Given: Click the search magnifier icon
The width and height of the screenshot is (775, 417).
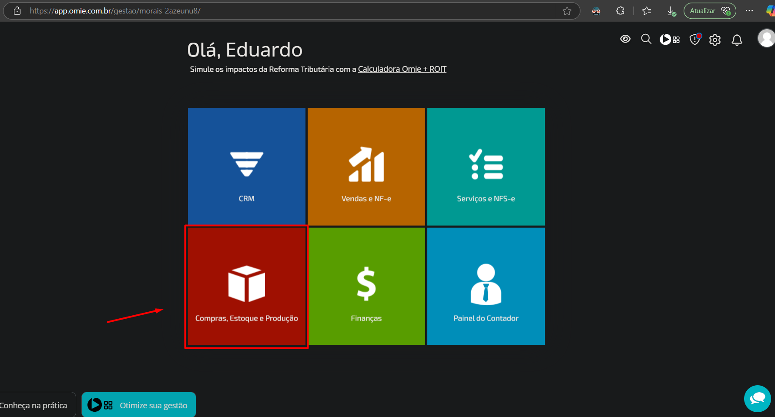Looking at the screenshot, I should (x=646, y=39).
